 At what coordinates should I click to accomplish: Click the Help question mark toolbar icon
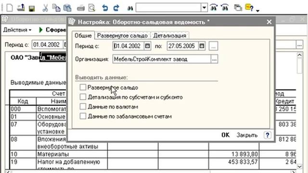coord(249,8)
